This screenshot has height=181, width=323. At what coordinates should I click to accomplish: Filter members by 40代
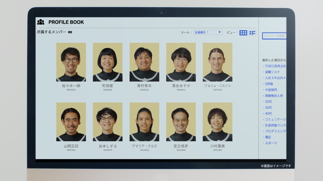point(268,113)
